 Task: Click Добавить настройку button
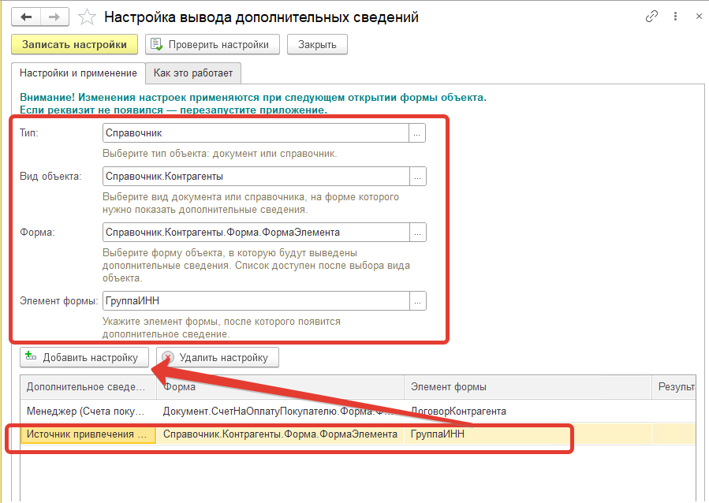[84, 357]
